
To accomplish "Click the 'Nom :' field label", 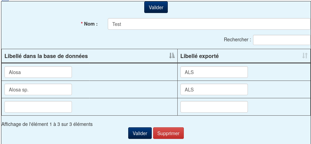I will (91, 24).
